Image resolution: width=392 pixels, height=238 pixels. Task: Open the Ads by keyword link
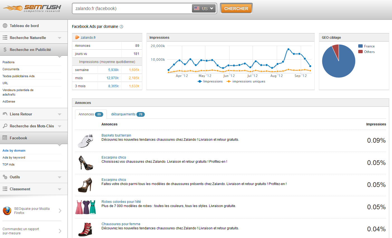point(14,157)
